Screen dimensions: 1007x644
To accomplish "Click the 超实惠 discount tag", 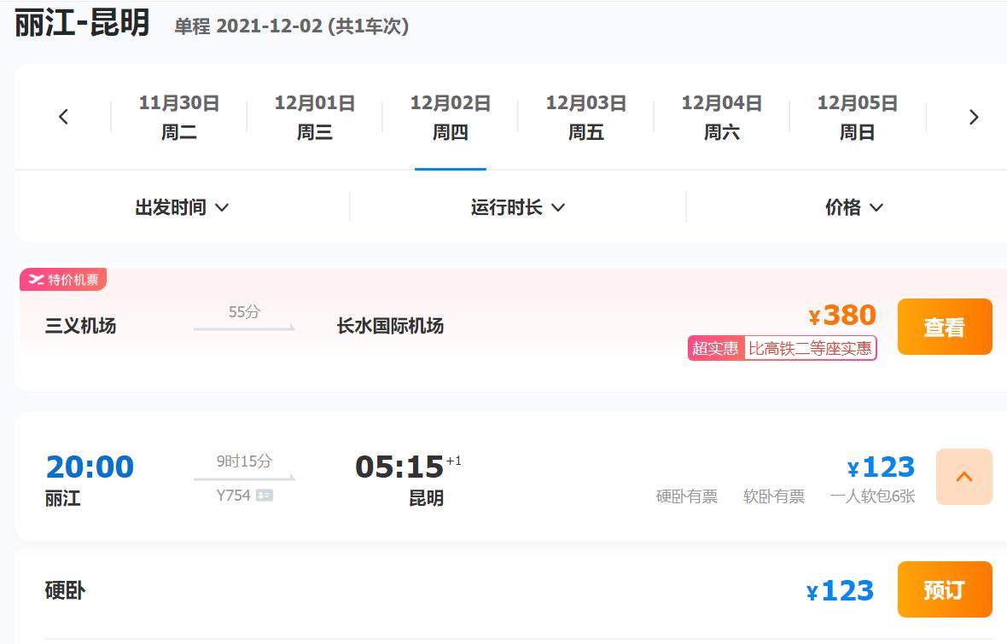I will point(716,348).
